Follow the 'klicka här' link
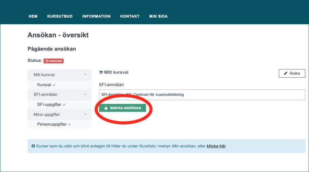 [216, 146]
